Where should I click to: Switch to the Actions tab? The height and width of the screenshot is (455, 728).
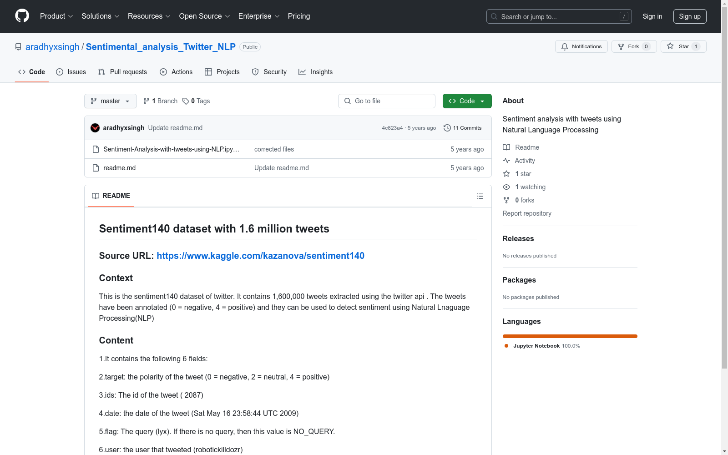[x=176, y=72]
